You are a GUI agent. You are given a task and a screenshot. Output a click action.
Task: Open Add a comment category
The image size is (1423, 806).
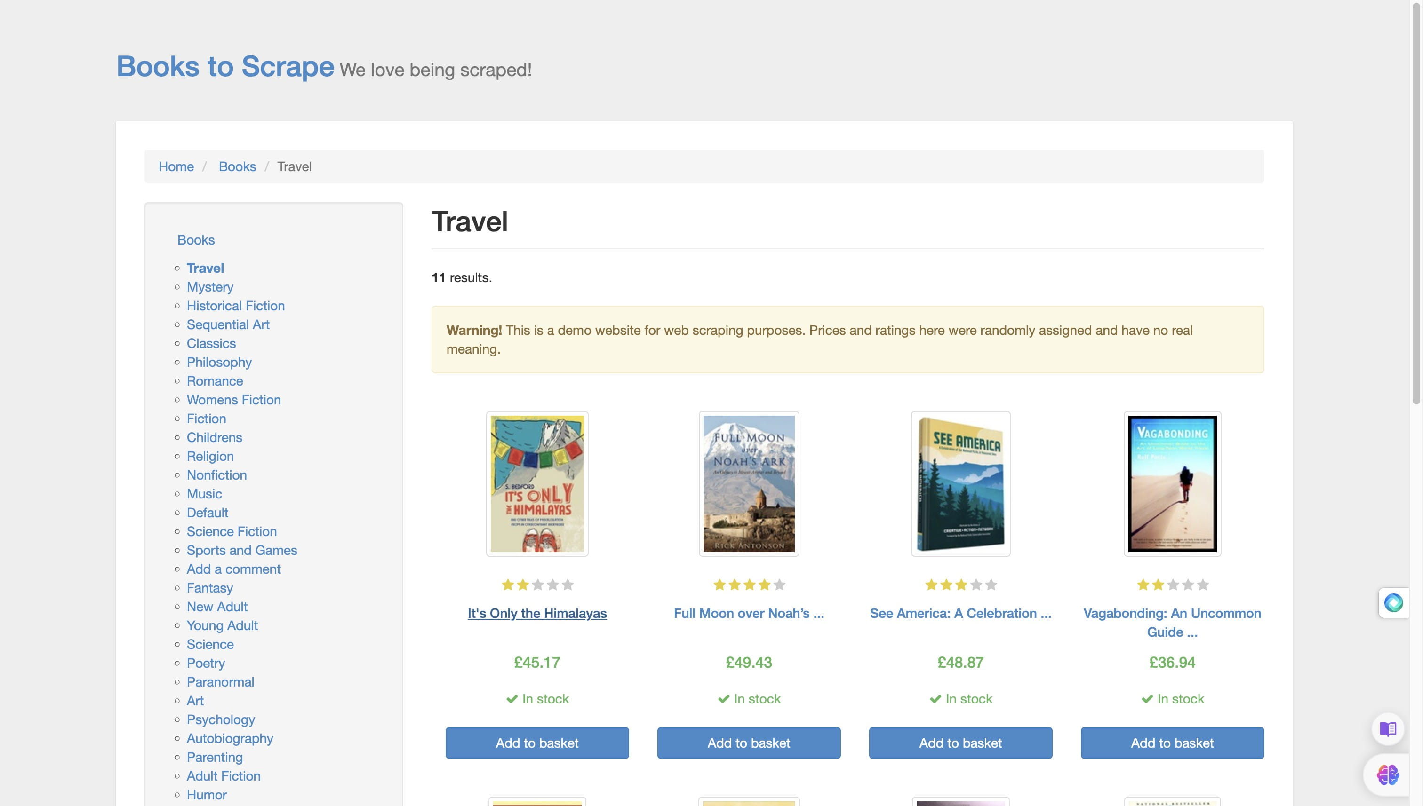pos(233,569)
